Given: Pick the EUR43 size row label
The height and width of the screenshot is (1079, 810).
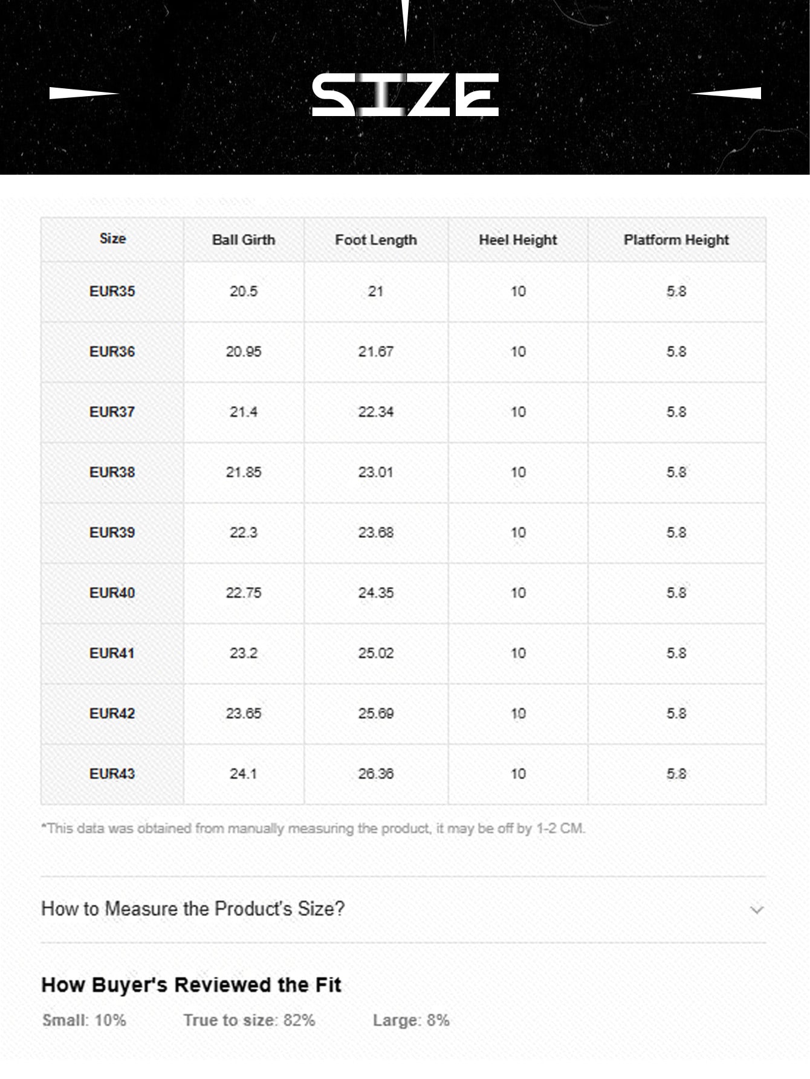Looking at the screenshot, I should point(112,774).
